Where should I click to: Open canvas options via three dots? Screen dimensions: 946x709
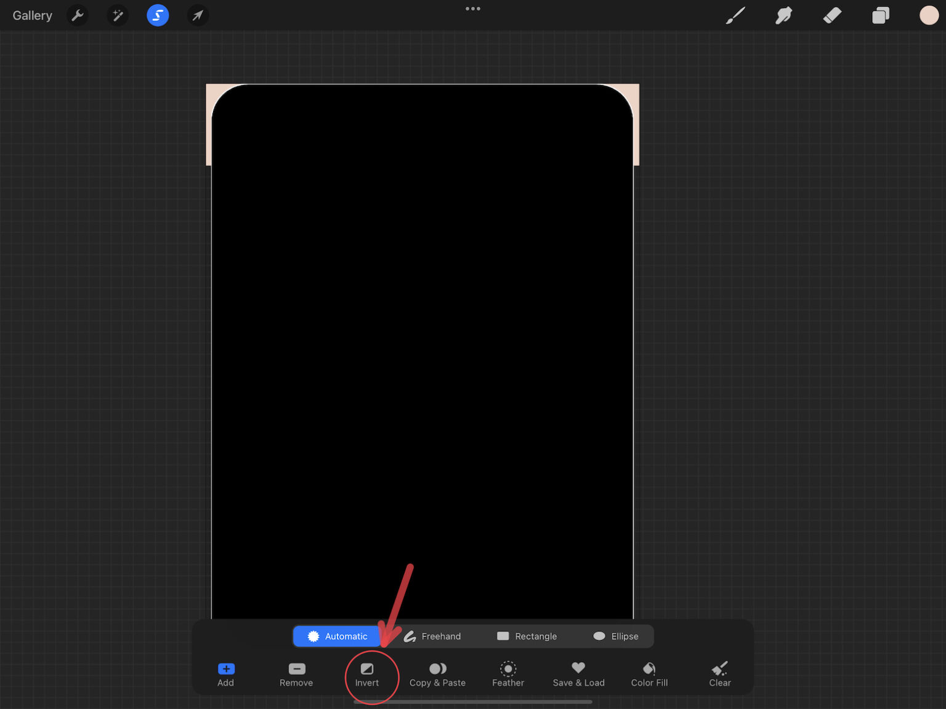point(472,9)
